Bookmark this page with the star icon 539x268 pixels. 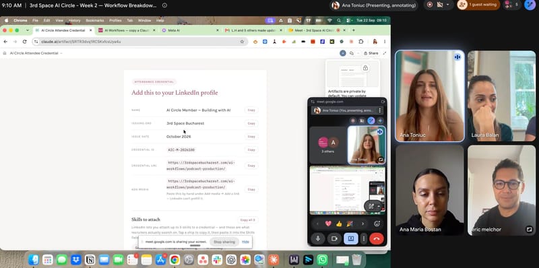[x=242, y=42]
